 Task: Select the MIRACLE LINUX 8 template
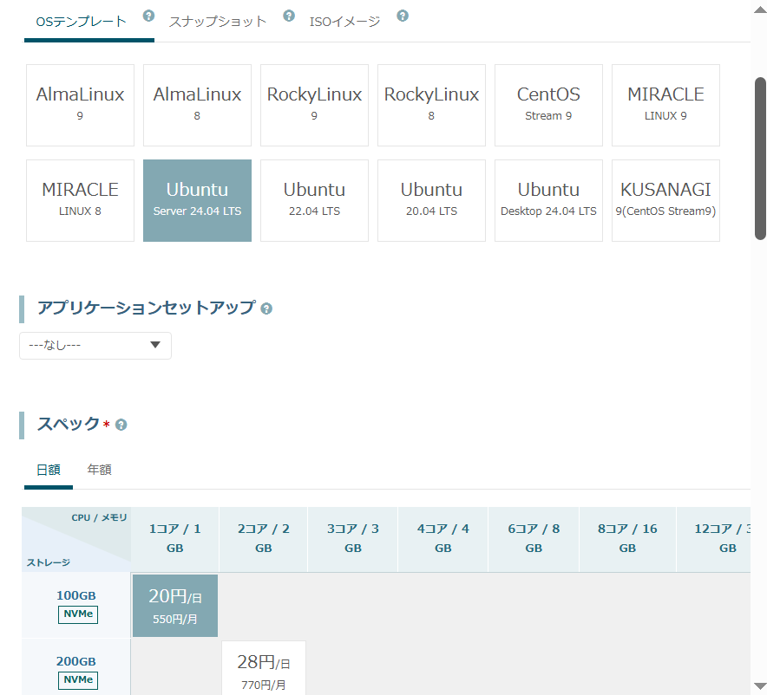coord(80,200)
